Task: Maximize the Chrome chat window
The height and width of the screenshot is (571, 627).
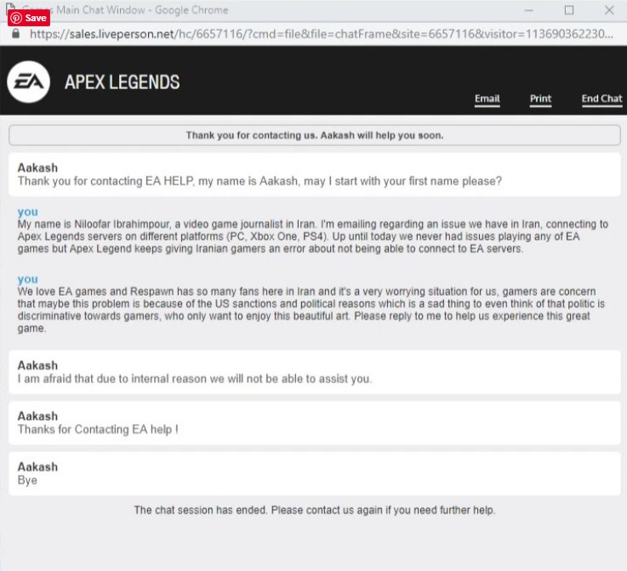Action: tap(569, 10)
